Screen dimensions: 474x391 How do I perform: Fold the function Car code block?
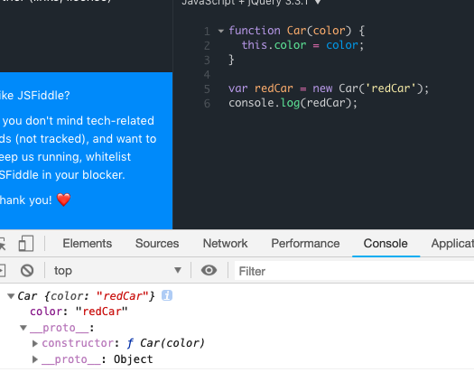tap(221, 31)
